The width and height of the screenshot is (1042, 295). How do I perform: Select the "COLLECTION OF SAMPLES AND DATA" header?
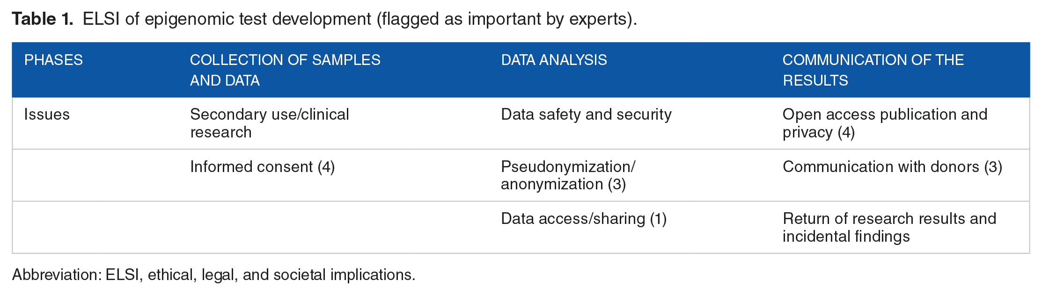point(285,70)
